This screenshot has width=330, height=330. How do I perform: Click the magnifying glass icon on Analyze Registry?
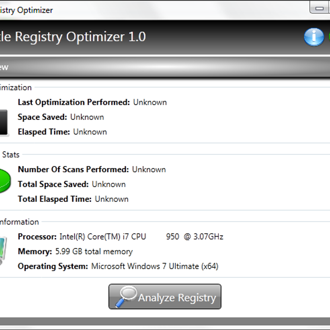127,296
